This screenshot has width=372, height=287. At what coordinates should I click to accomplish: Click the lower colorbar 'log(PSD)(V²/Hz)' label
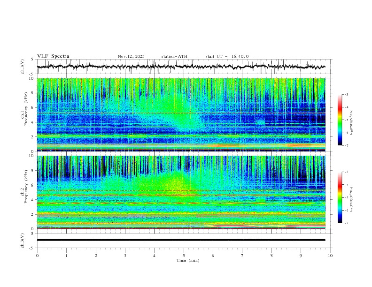[351, 199]
